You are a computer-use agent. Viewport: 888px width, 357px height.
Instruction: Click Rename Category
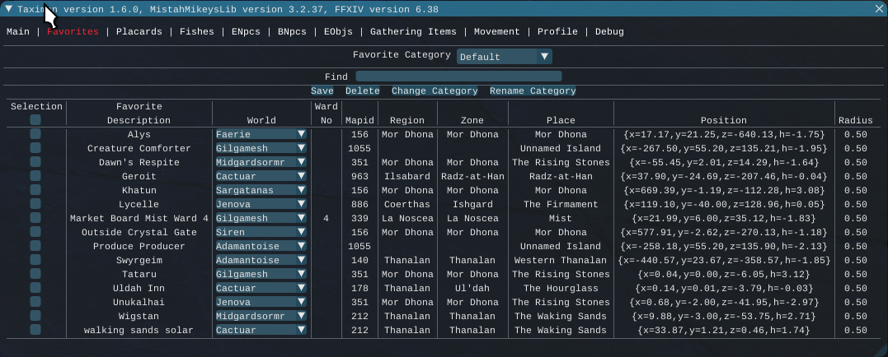pyautogui.click(x=533, y=91)
